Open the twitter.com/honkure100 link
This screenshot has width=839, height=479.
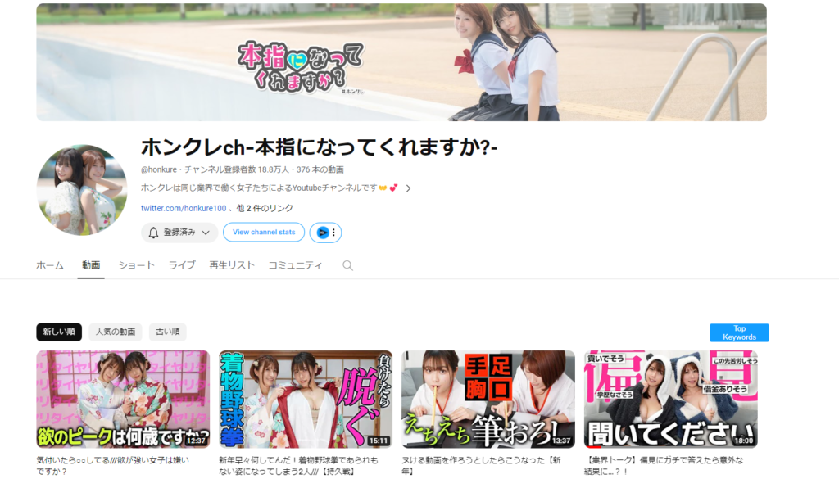click(182, 209)
